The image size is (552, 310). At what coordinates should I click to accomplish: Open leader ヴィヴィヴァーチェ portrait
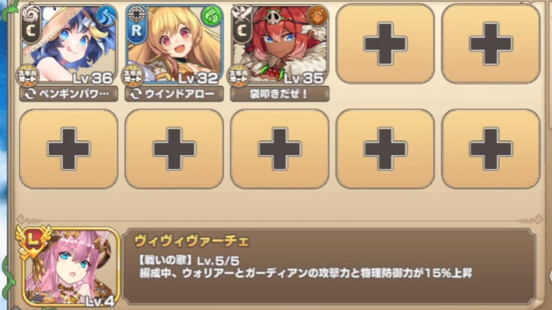[69, 266]
